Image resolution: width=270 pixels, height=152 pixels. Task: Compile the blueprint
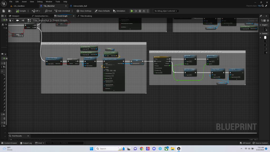coord(21,11)
